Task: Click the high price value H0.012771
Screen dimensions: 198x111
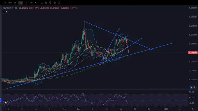Action: tap(34, 8)
